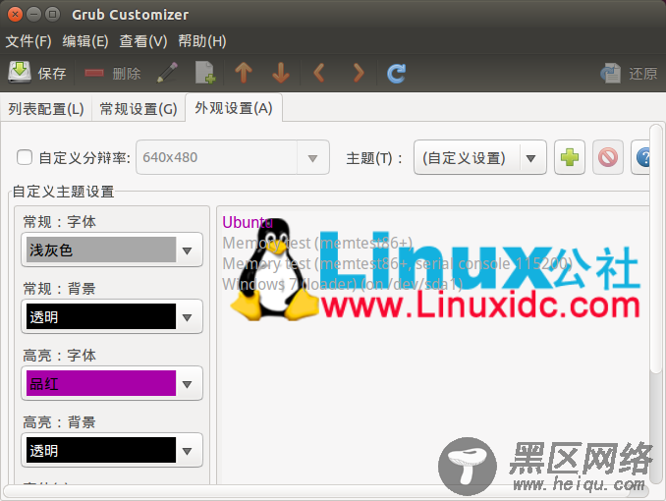
Task: Click memtest86+ serial console 115200 entry
Action: pos(397,264)
